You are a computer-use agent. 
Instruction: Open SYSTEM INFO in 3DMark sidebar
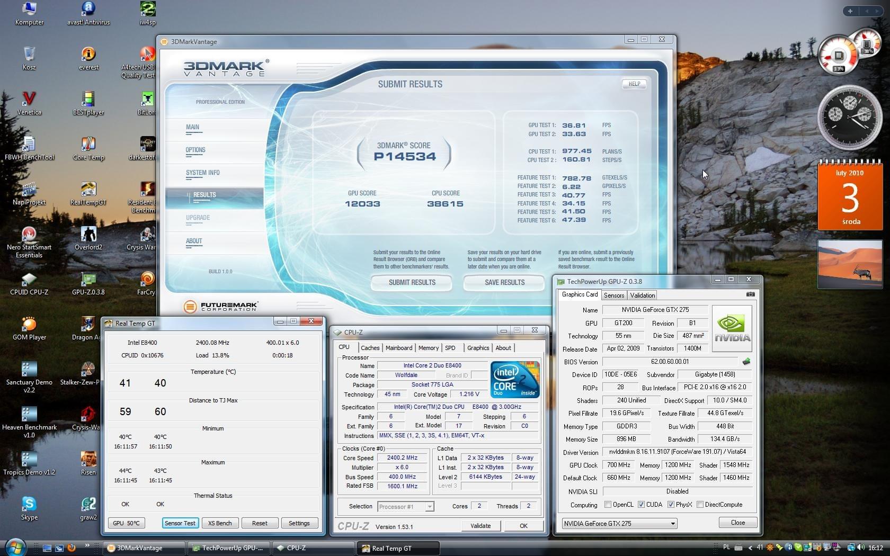(x=202, y=173)
